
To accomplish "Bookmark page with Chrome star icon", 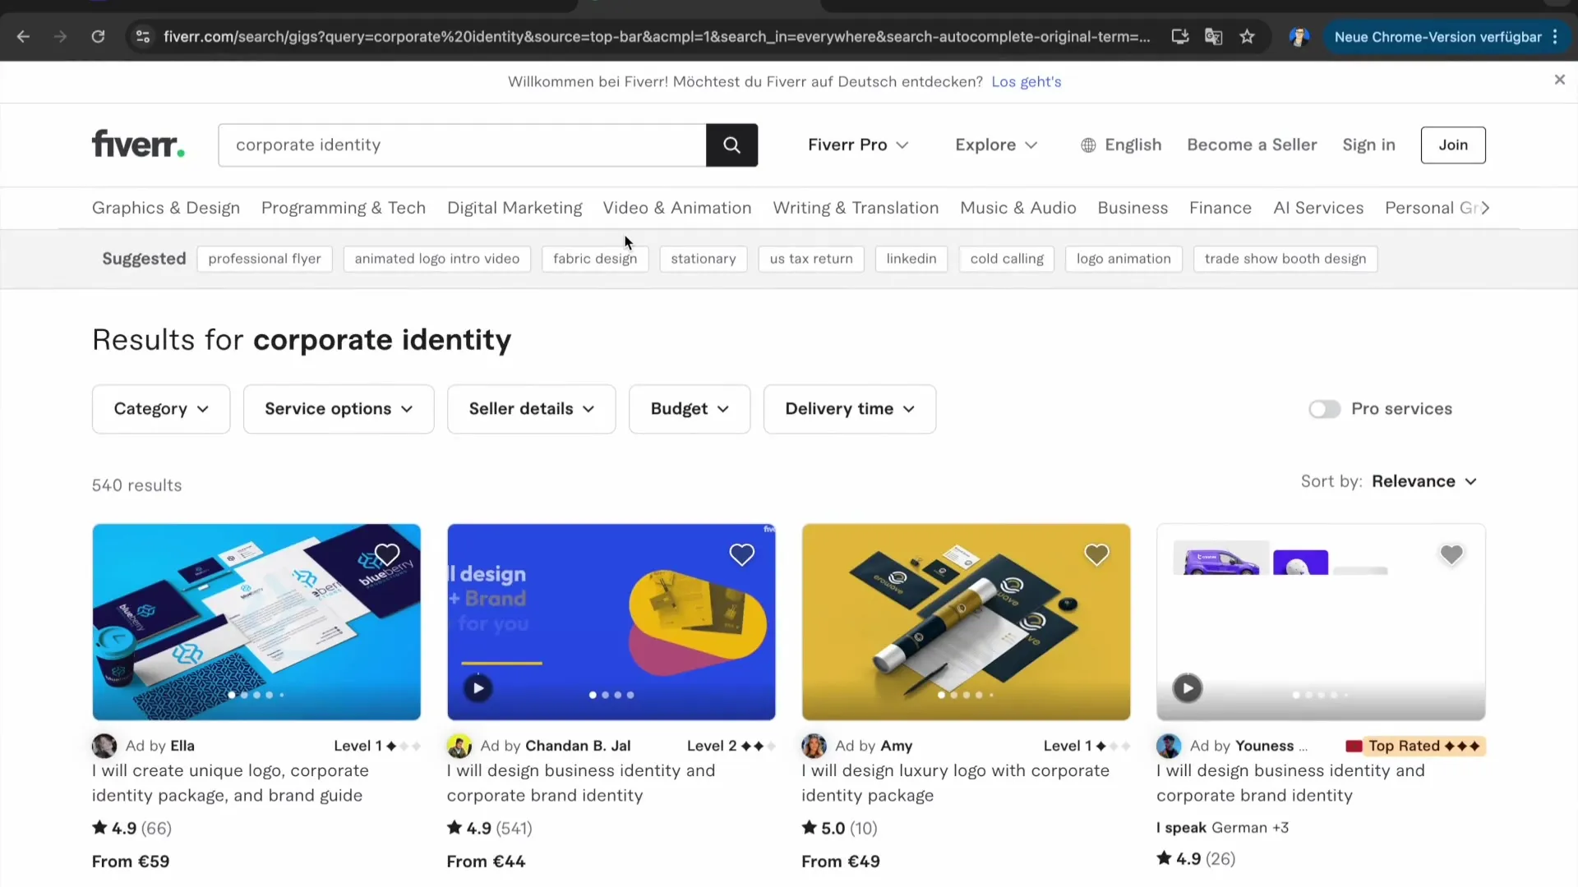I will (x=1247, y=37).
